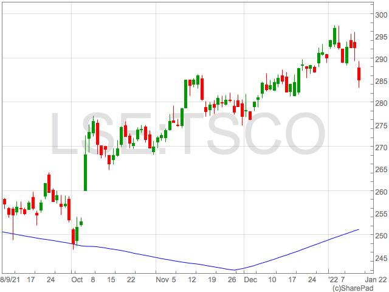Screen dimensions: 389x292
Task: Click the 285 price axis label
Action: [381, 82]
